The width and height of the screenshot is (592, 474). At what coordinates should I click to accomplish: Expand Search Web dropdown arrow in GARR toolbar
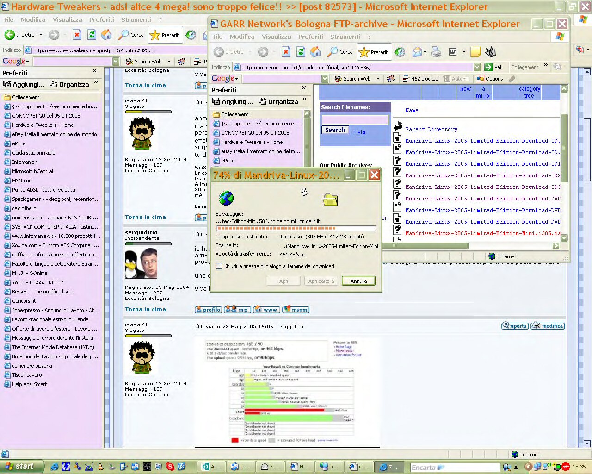click(378, 79)
